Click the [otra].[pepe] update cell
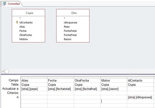This screenshot has width=155, height=108. coord(34,89)
